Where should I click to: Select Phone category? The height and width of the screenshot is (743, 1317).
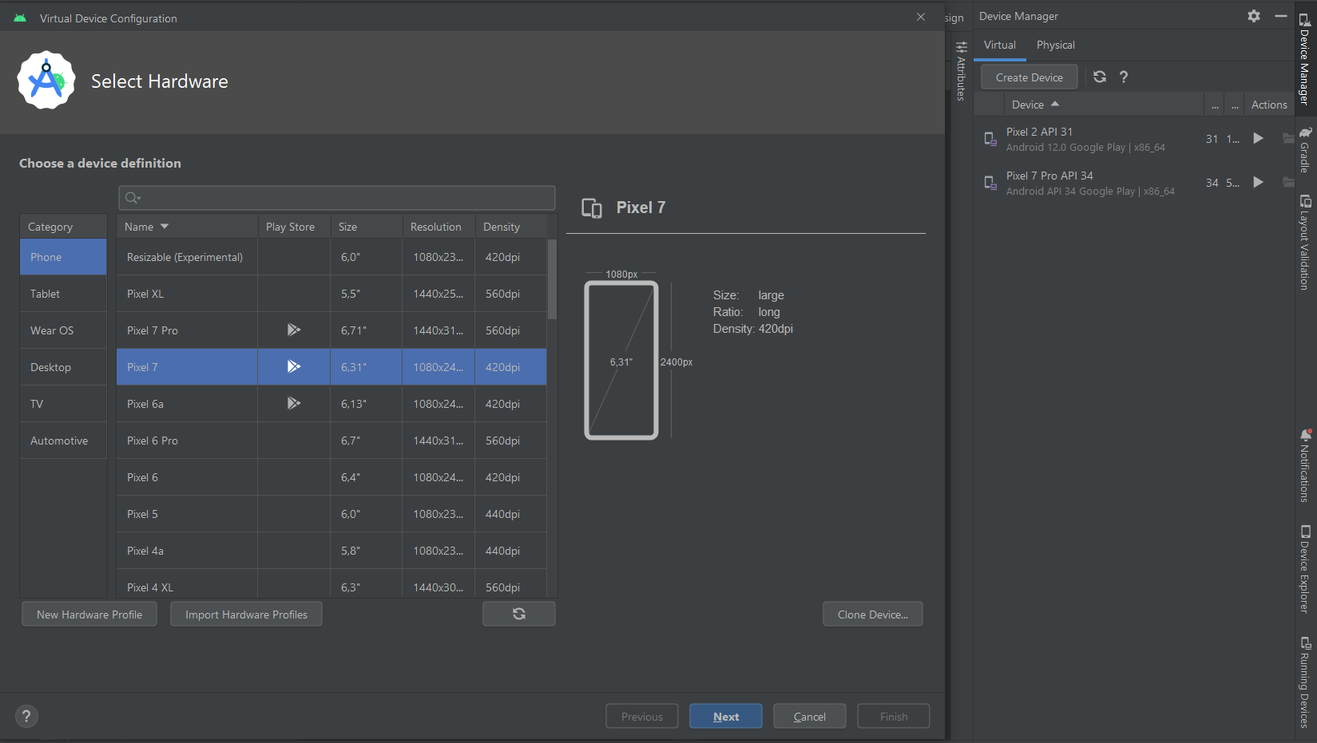click(x=63, y=257)
